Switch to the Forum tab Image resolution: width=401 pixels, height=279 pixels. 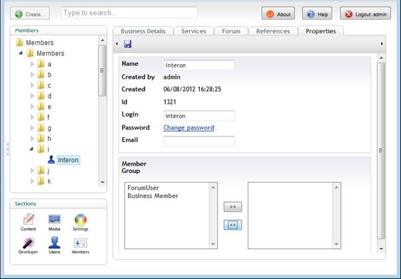230,31
